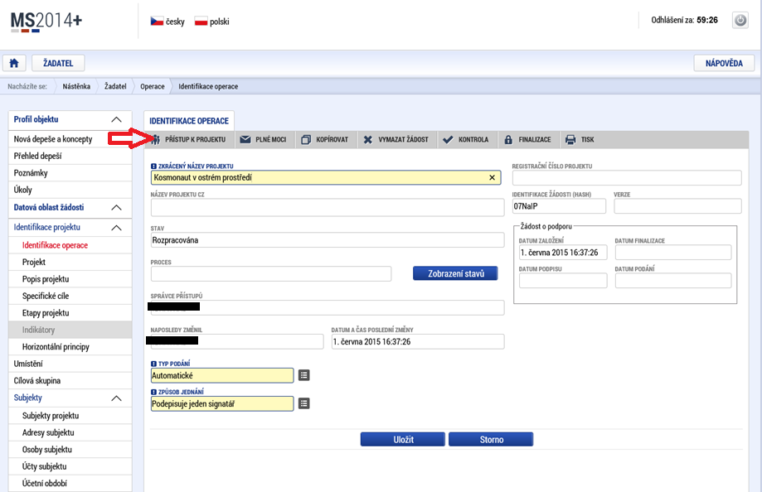Click the Zobrazení stavů button
762x492 pixels.
pos(455,273)
